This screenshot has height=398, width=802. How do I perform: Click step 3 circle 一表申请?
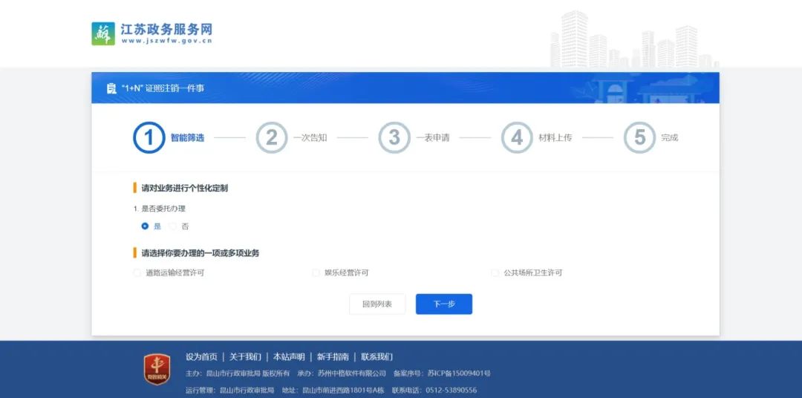(394, 137)
